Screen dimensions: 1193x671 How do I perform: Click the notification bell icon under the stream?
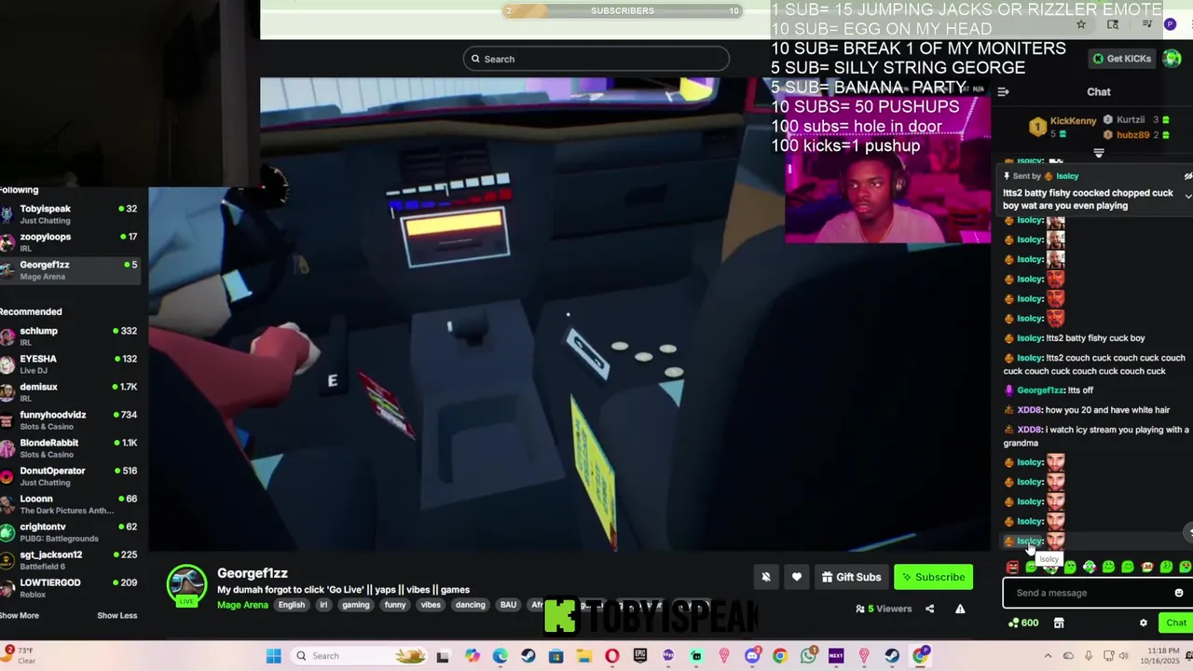point(766,577)
